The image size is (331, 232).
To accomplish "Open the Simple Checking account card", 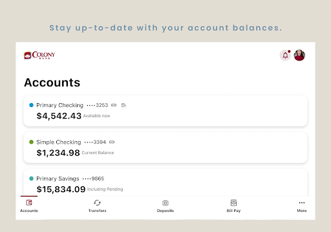I will [165, 148].
